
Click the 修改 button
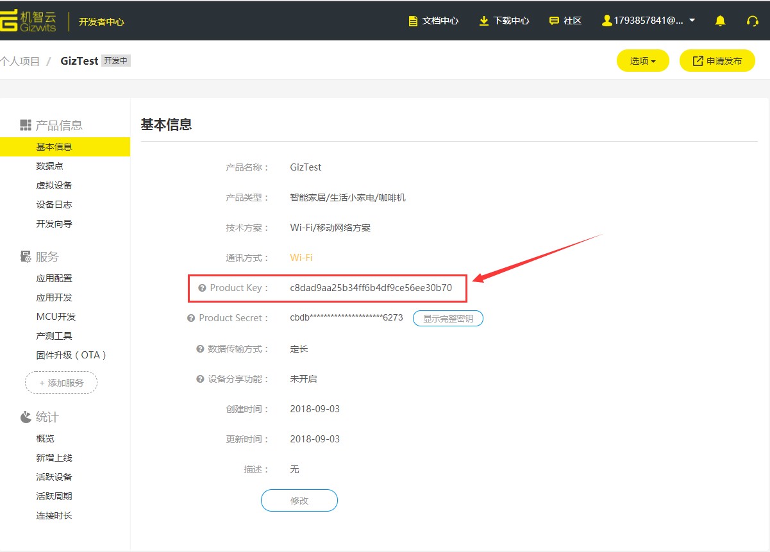[299, 501]
